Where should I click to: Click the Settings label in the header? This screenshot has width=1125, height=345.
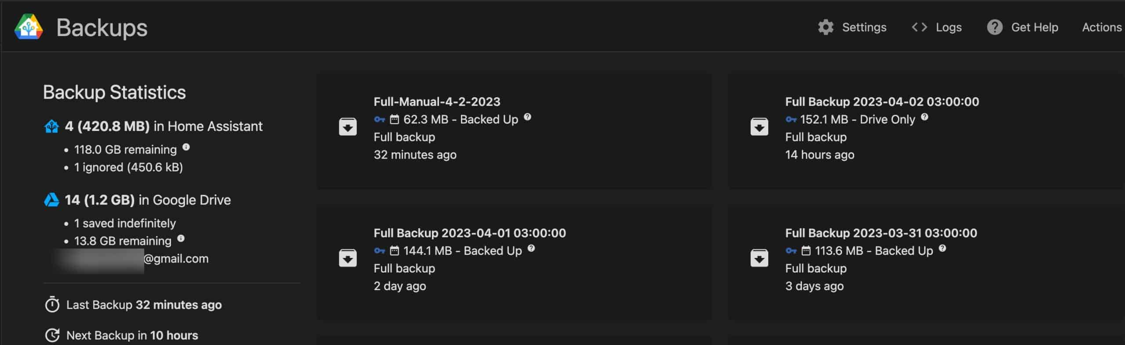(x=864, y=27)
